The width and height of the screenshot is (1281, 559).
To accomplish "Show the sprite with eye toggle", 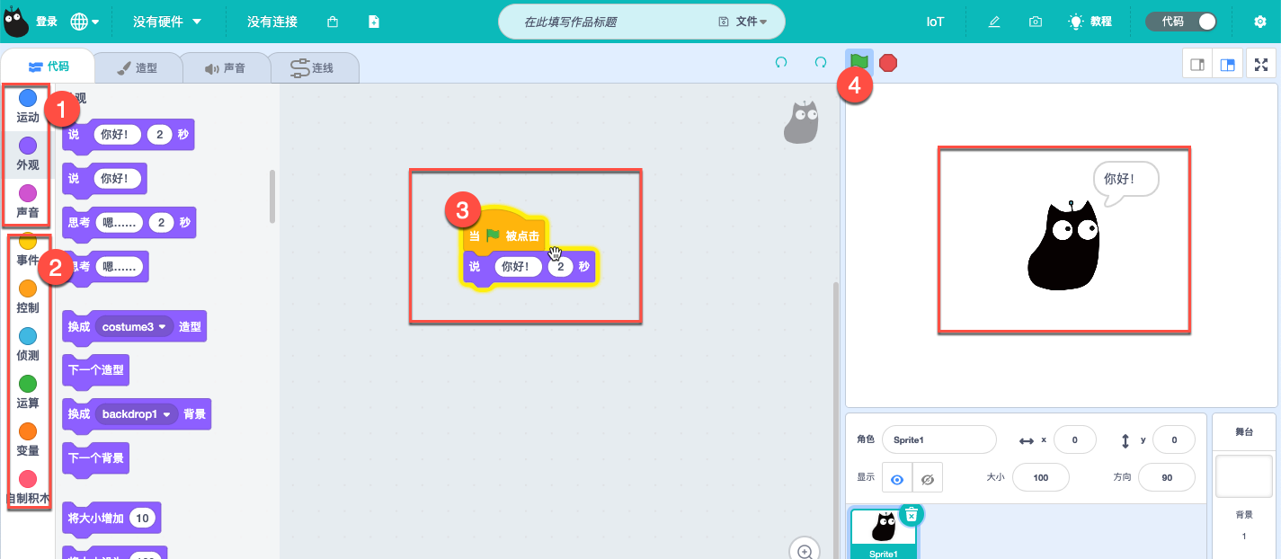I will click(896, 479).
